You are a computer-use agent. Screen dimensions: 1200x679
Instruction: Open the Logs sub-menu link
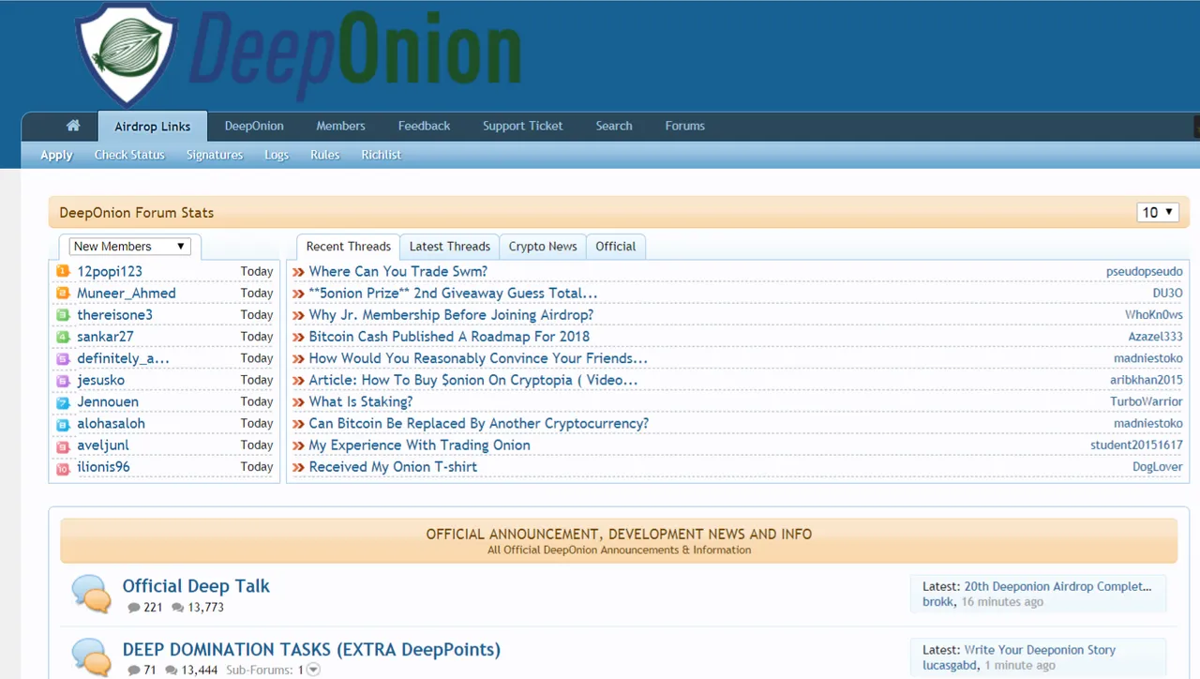[x=277, y=155]
